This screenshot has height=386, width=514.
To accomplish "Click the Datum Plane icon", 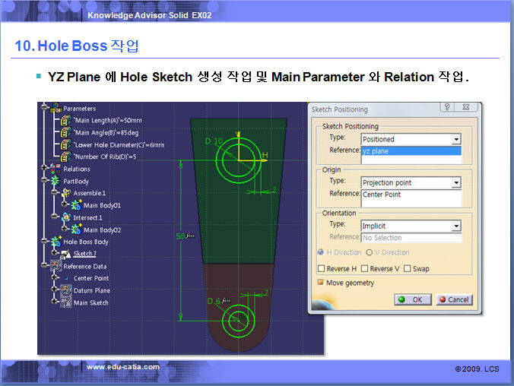I will click(65, 290).
